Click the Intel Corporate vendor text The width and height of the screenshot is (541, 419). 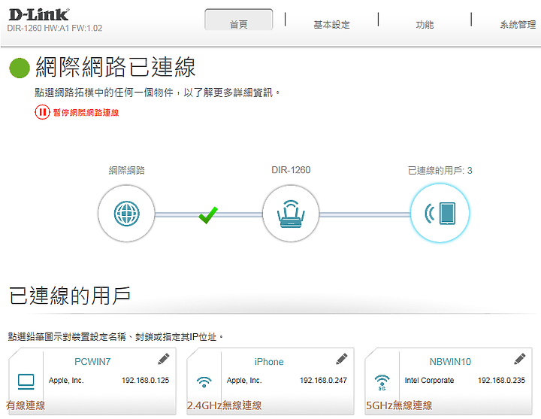click(x=429, y=381)
